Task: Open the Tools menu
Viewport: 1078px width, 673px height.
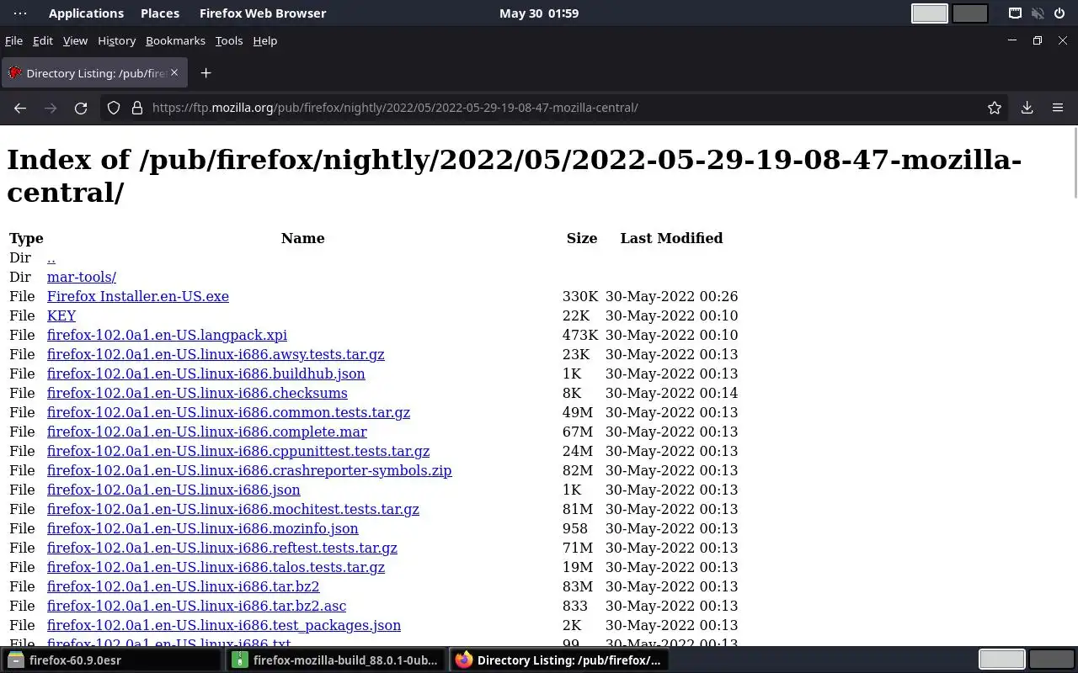Action: 229,40
